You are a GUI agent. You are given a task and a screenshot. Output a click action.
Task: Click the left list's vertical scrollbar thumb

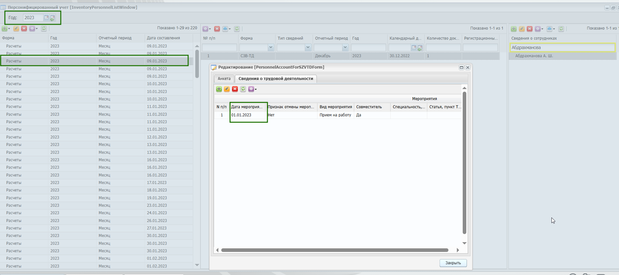pyautogui.click(x=197, y=63)
